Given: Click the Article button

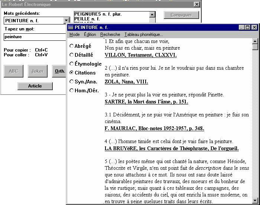Looking at the screenshot, I should [x=35, y=86].
